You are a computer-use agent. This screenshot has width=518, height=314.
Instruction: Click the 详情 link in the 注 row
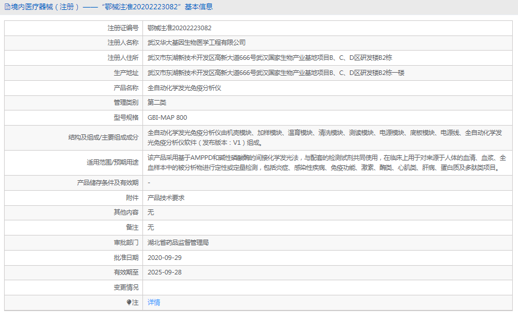(153, 302)
